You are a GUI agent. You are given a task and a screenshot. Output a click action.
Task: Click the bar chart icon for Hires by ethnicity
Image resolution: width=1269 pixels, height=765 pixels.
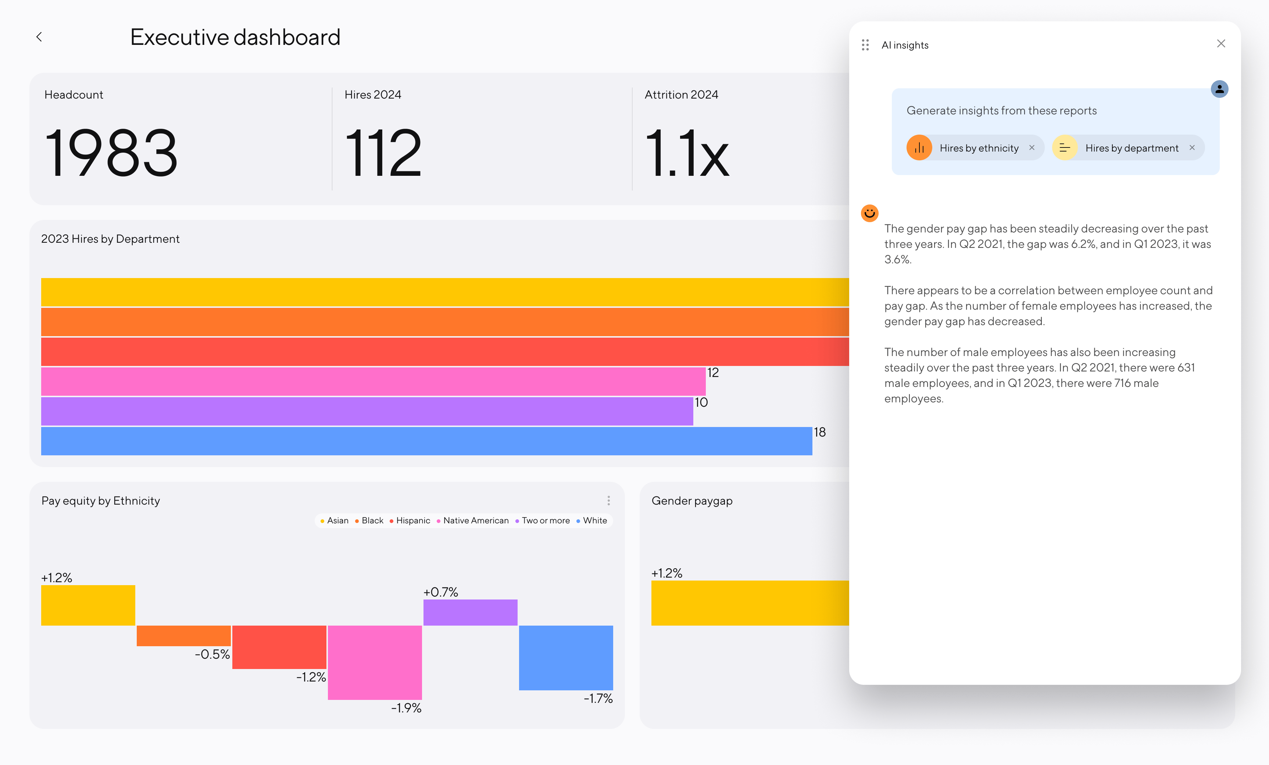pos(919,148)
